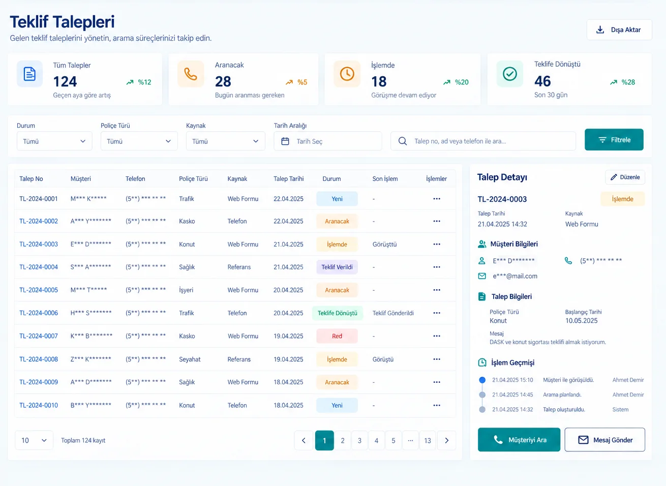
Task: Click the Red status badge for TL-2024-0007
Action: tap(337, 336)
